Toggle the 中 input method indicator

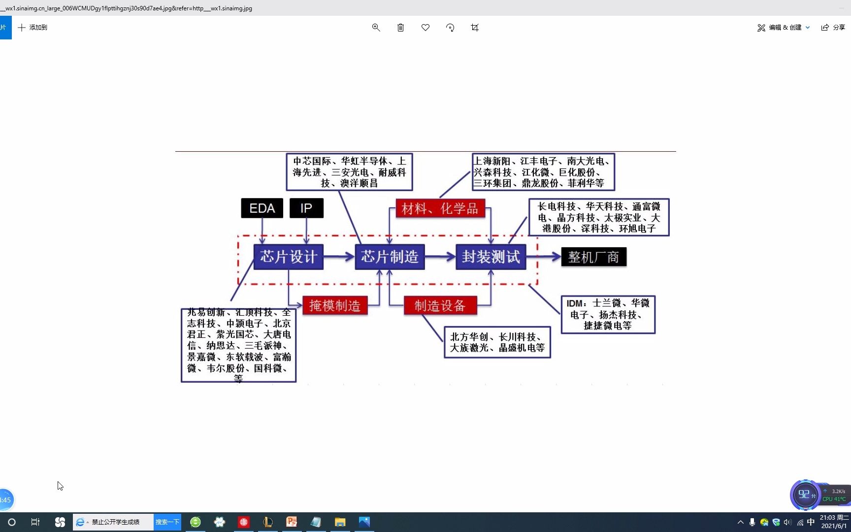pyautogui.click(x=811, y=522)
